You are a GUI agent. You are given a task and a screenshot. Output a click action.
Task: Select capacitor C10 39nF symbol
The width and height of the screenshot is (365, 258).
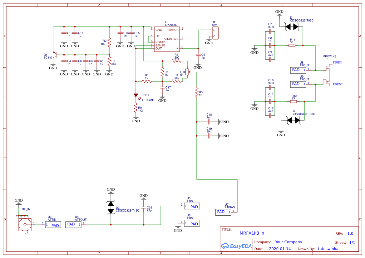(x=270, y=88)
